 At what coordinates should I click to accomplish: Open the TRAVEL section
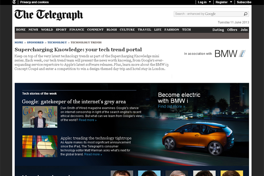pos(144,30)
